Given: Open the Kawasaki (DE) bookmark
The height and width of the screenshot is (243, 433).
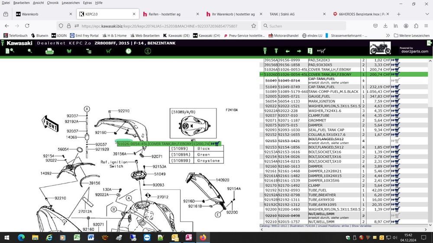Looking at the screenshot, I should pyautogui.click(x=176, y=35).
